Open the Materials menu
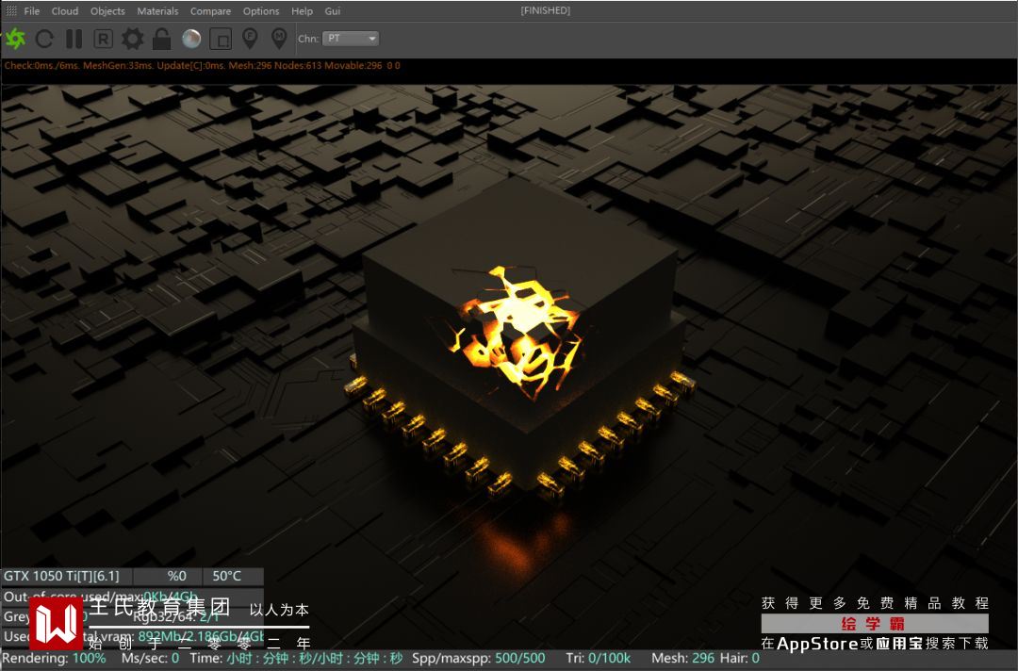Screen dimensions: 1018x671 157,11
